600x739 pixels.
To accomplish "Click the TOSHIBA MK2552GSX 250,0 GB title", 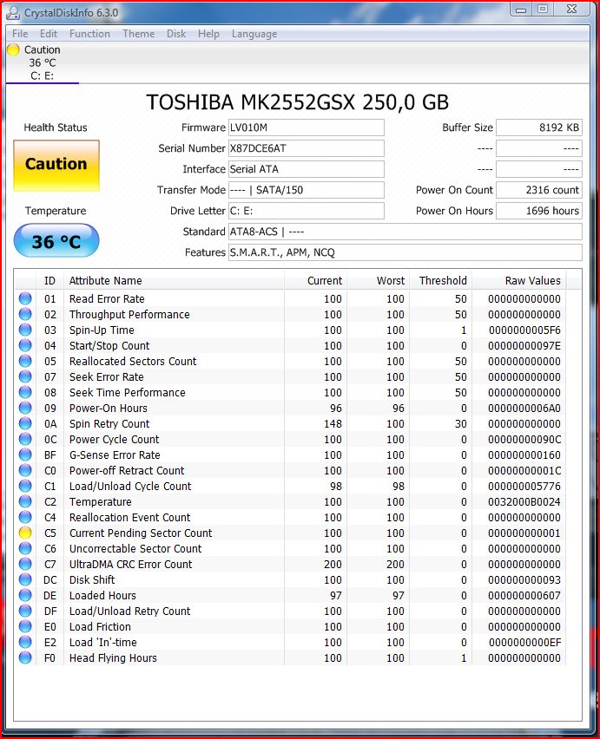I will coord(297,102).
